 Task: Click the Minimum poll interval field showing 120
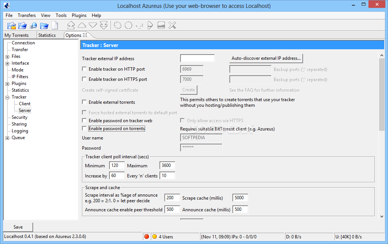click(x=117, y=165)
